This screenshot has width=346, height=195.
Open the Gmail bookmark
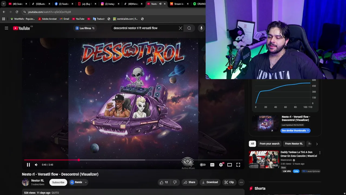[64, 19]
